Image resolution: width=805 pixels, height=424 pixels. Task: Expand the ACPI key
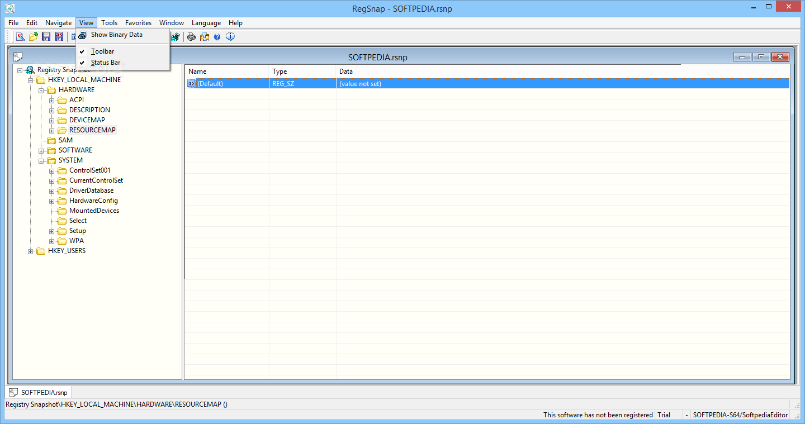pos(52,101)
